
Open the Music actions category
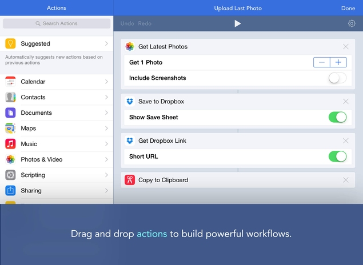(x=57, y=144)
